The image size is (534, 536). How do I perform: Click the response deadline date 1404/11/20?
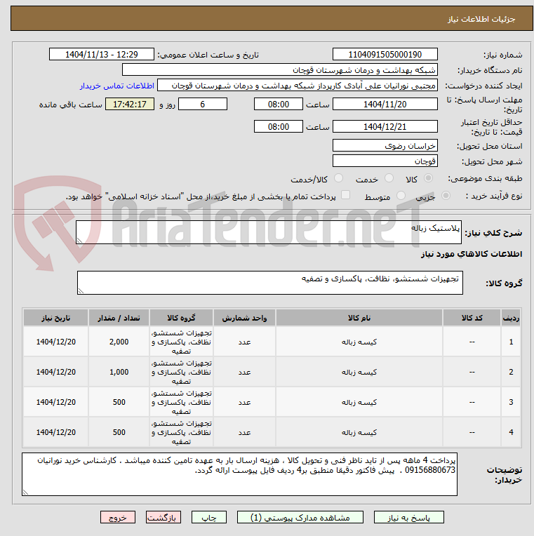(x=385, y=104)
